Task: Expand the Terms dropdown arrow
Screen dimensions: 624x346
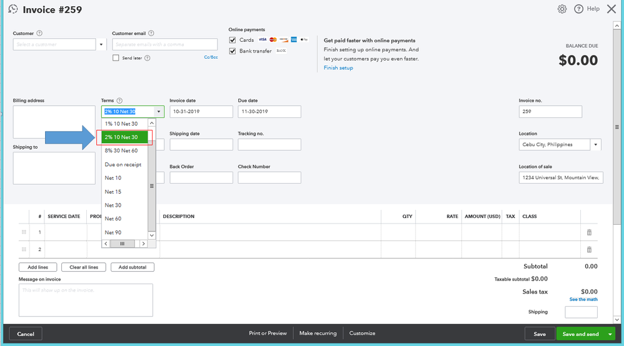Action: point(159,112)
